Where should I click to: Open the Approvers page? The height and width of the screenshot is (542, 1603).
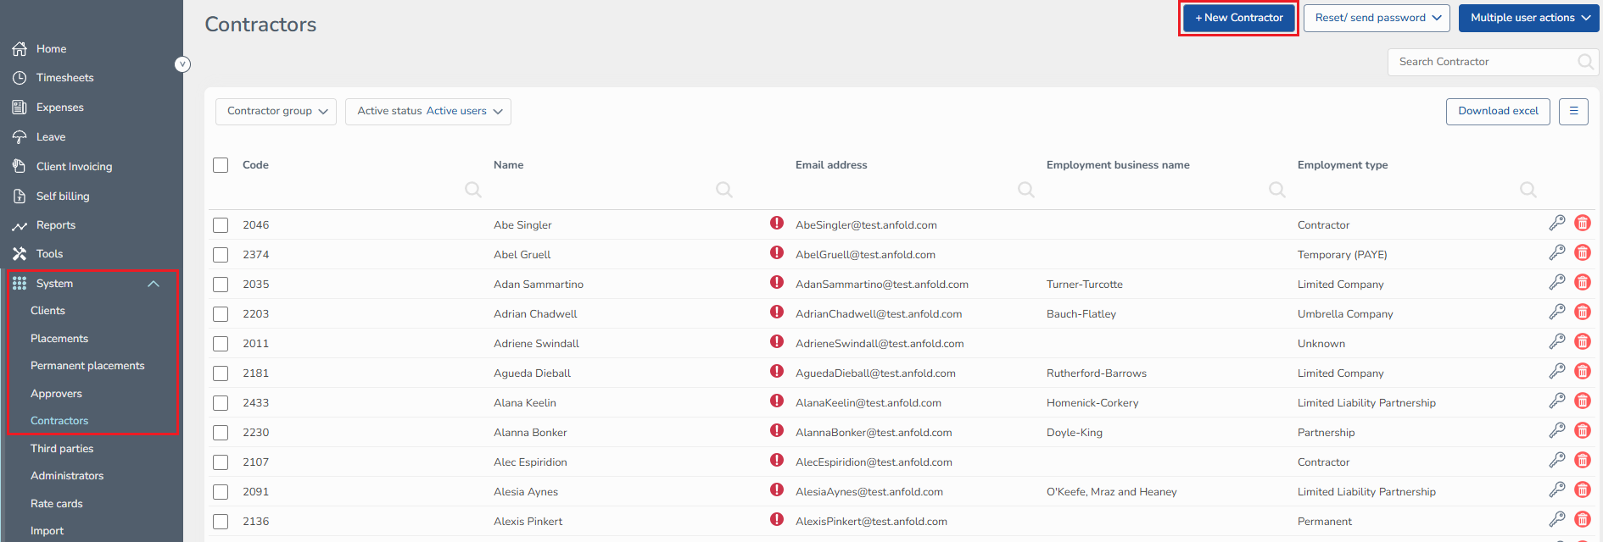56,394
